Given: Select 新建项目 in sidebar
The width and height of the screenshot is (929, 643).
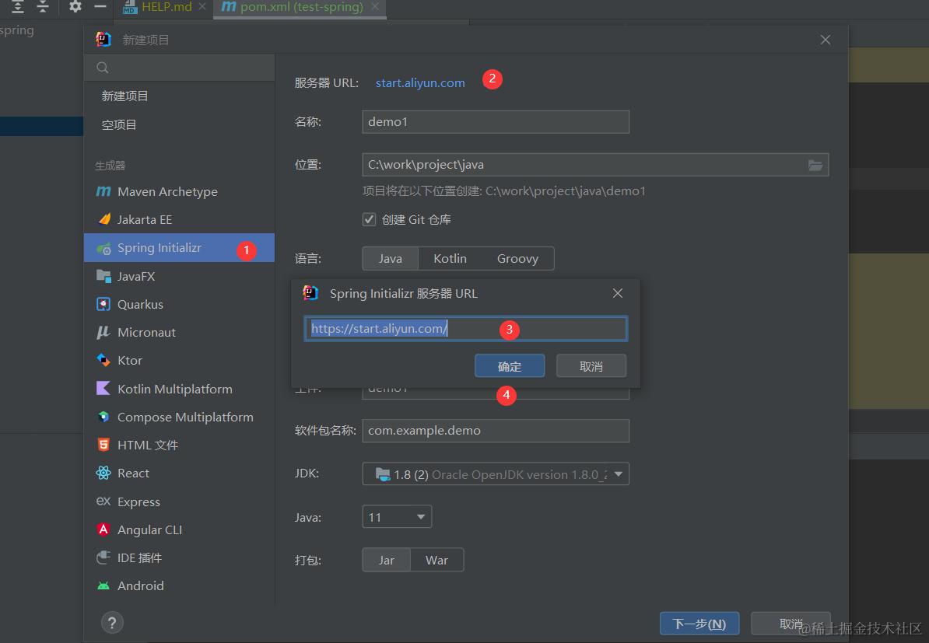Looking at the screenshot, I should click(179, 96).
